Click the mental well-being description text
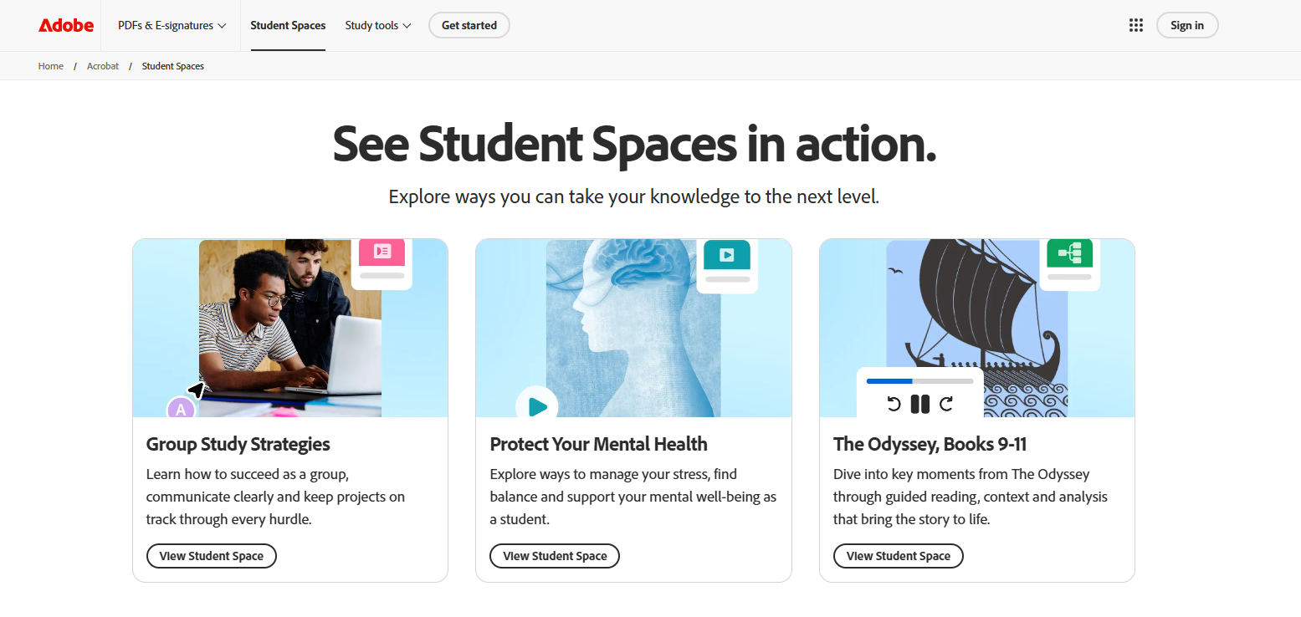1301x617 pixels. 633,497
